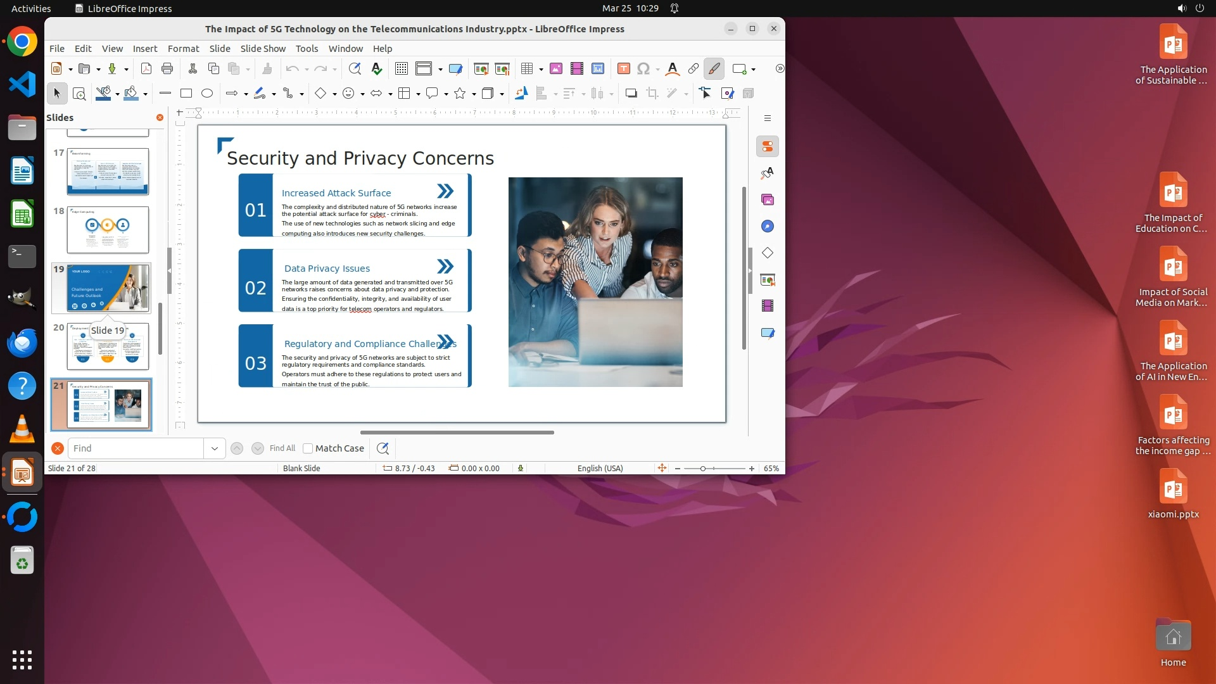Enable the Match Case checkbox
The image size is (1216, 684).
pyautogui.click(x=308, y=448)
